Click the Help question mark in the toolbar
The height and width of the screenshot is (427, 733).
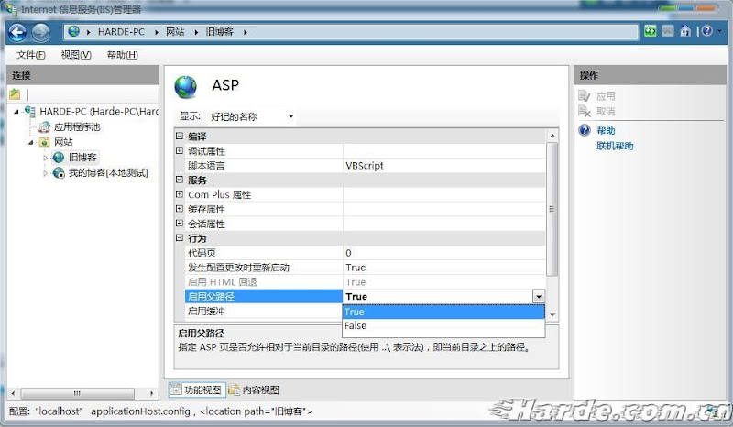click(x=706, y=31)
